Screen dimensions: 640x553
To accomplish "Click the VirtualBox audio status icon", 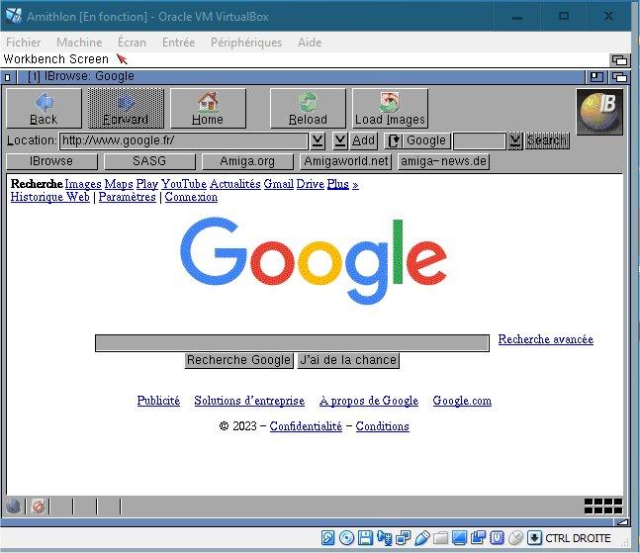I will [384, 538].
